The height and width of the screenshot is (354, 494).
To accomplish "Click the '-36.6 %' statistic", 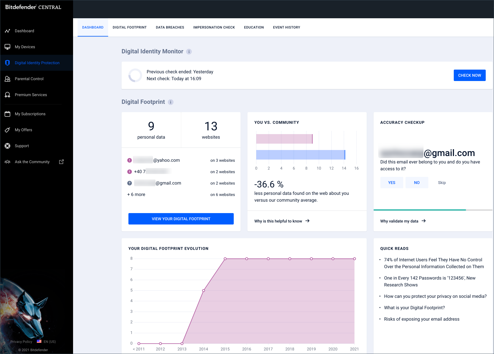I will (x=269, y=184).
